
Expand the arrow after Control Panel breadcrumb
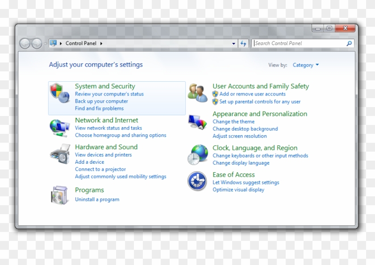tap(101, 43)
